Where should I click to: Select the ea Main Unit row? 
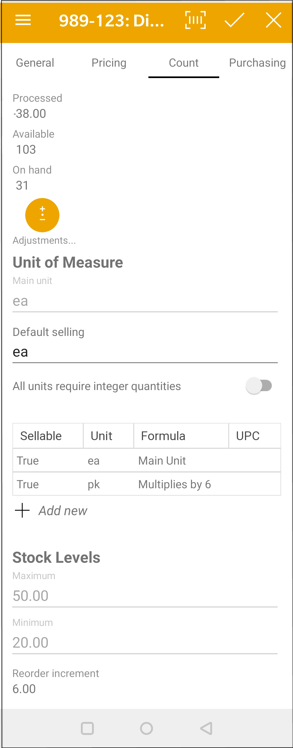coord(146,460)
